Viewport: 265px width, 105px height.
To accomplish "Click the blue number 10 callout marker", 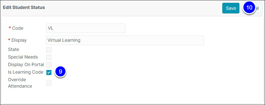I will pyautogui.click(x=249, y=8).
